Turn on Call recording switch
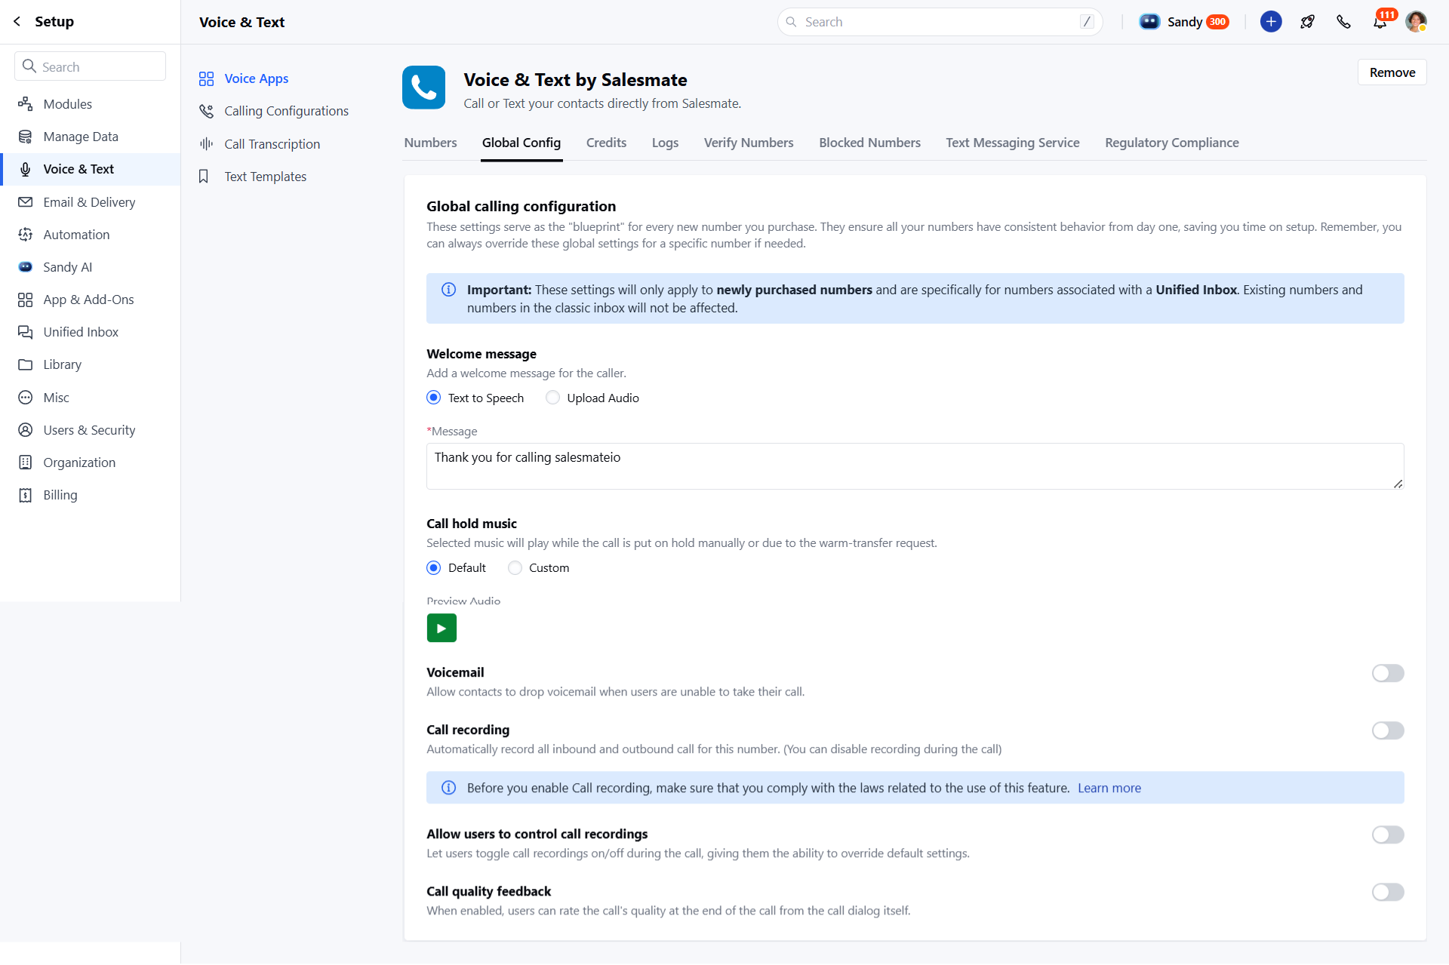This screenshot has height=965, width=1449. pos(1387,730)
